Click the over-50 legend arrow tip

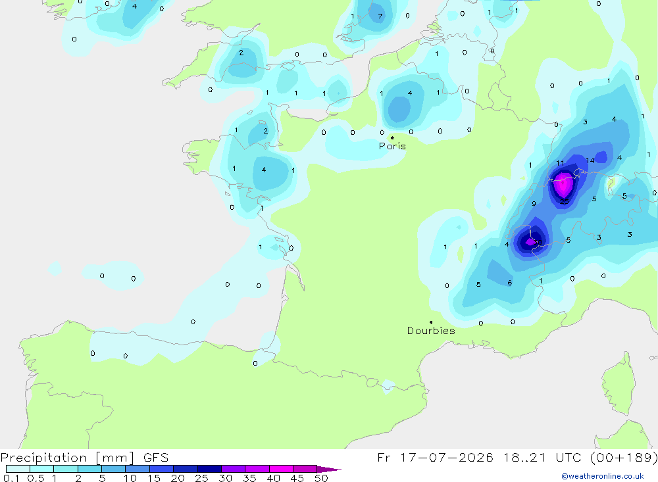pos(330,470)
